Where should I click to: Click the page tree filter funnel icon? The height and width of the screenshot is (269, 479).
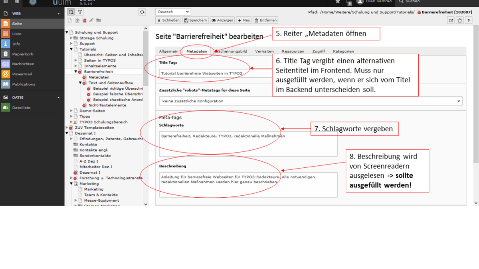tap(80, 12)
